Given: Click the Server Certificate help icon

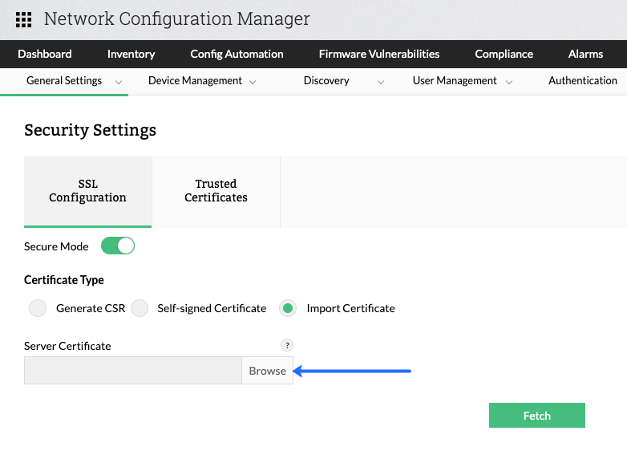Looking at the screenshot, I should tap(287, 345).
